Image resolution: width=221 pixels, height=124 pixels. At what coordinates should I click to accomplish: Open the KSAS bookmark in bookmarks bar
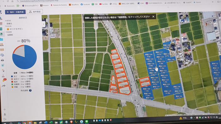click(141, 3)
